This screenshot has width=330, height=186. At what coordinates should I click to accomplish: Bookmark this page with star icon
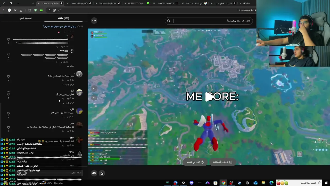pos(49,10)
